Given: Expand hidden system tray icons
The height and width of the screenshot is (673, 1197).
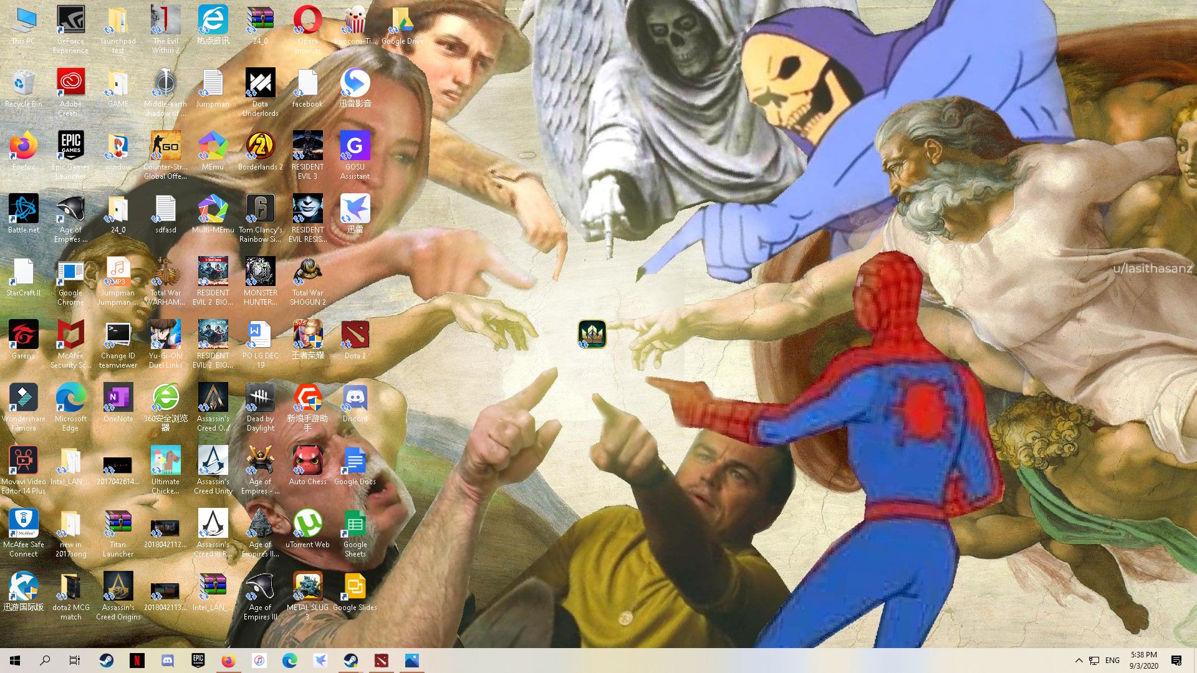Looking at the screenshot, I should coord(1079,660).
